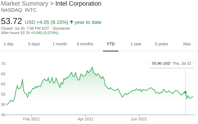Image resolution: width=198 pixels, height=124 pixels.
Task: Select the YTD tab
Action: [111, 44]
